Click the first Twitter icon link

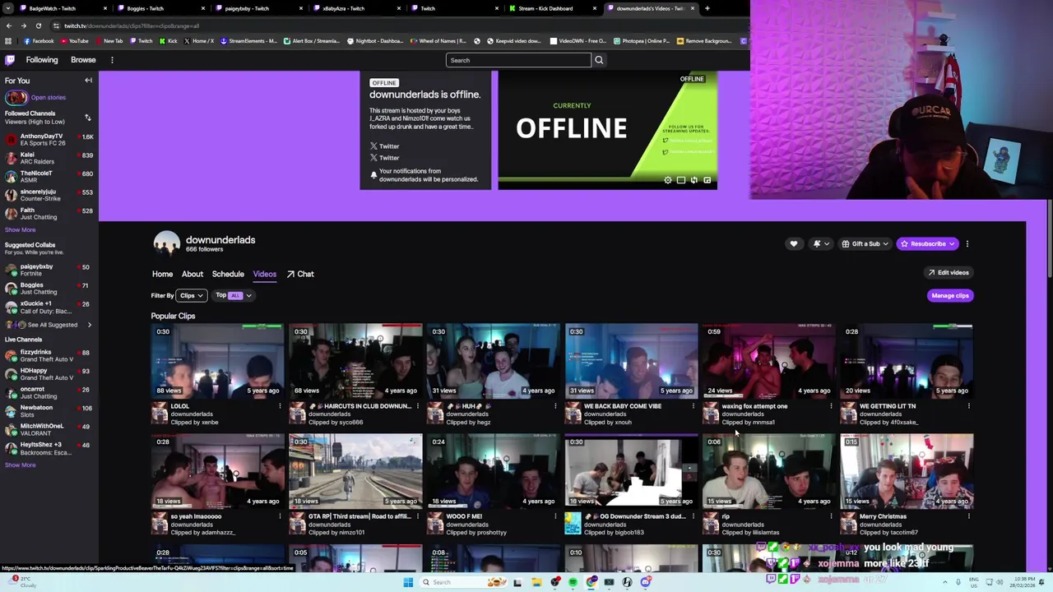384,146
